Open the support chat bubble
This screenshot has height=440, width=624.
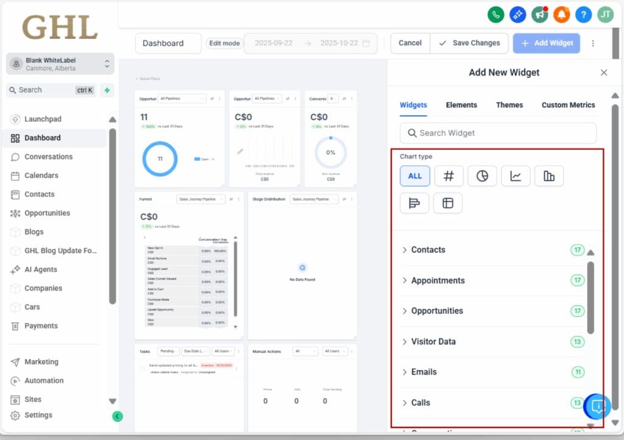[598, 406]
